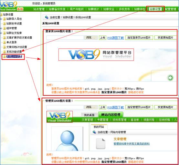This screenshot has height=165, width=179.
Task: Click the 指定管理页LOGO图片 button
Action: 139,107
